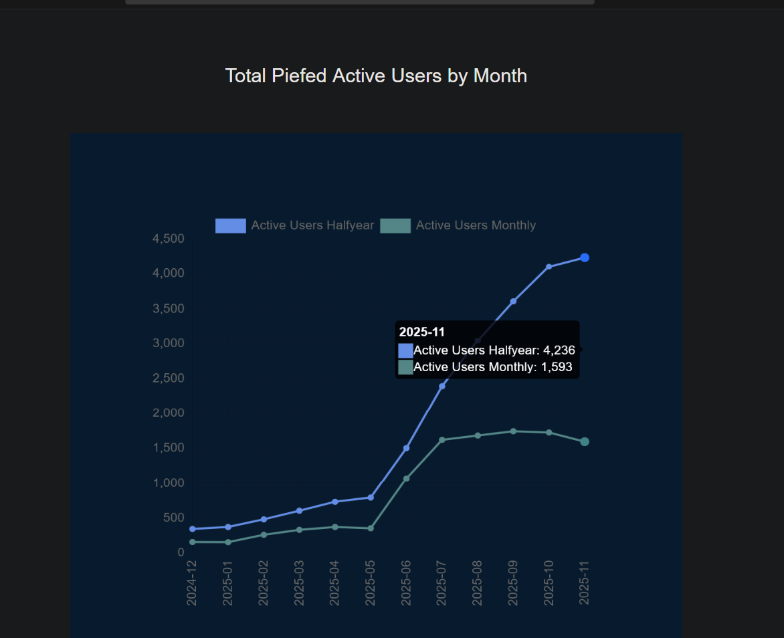Click the 2025-06 Monthly data point
Viewport: 784px width, 638px height.
click(x=406, y=478)
